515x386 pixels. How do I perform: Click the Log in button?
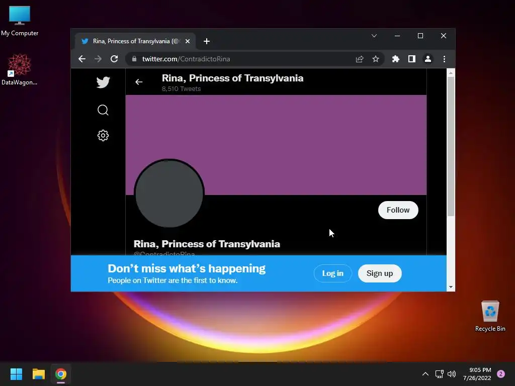(333, 273)
